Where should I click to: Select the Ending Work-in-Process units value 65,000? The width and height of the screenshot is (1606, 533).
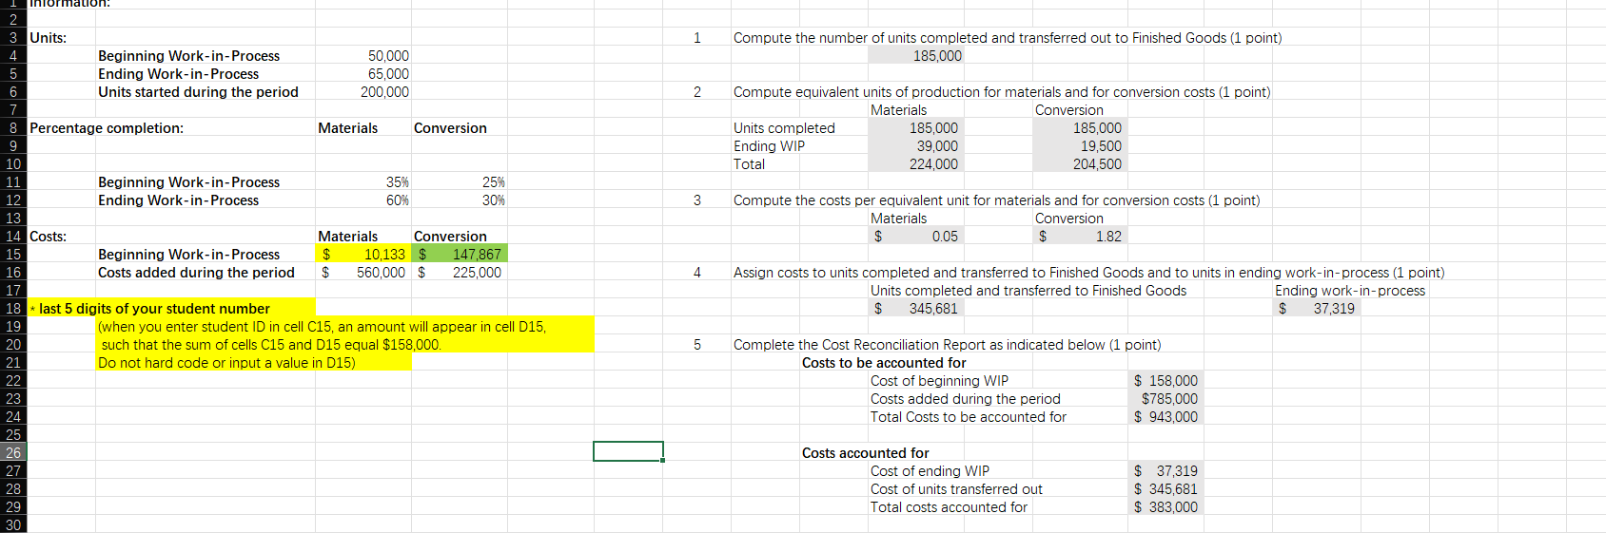[388, 74]
